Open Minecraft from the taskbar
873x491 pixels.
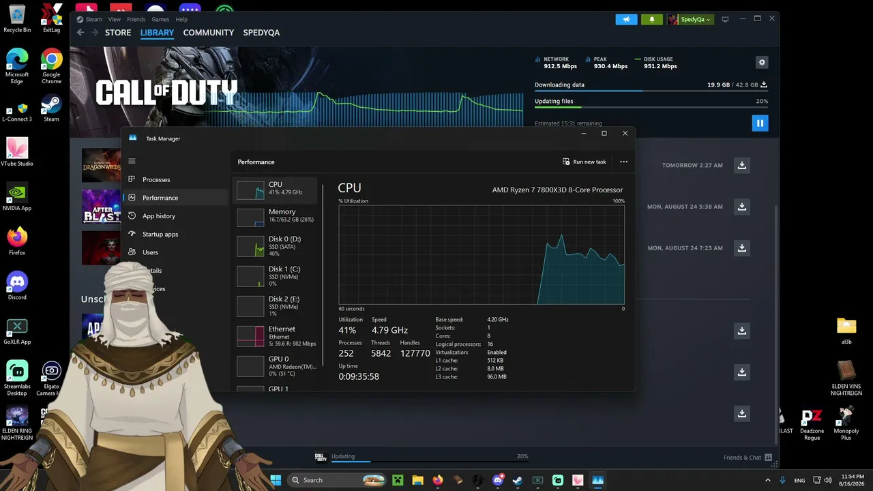tap(398, 480)
